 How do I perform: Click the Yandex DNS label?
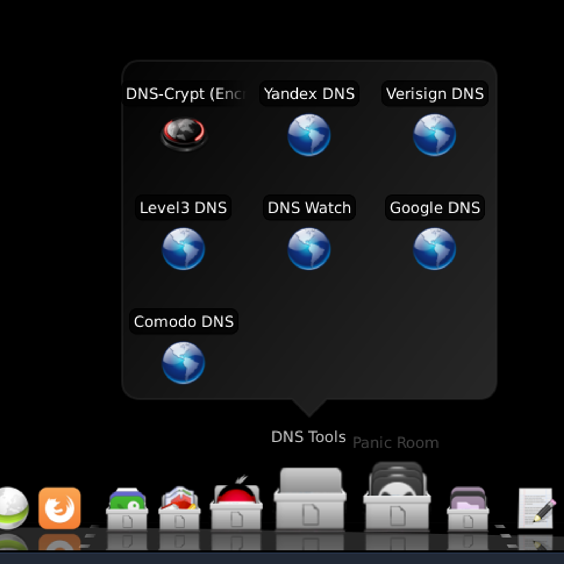309,94
